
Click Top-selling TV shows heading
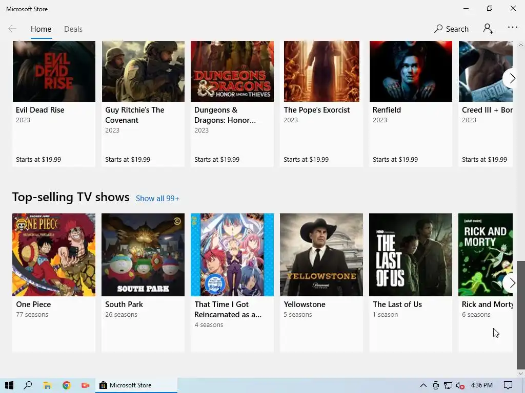pos(71,197)
